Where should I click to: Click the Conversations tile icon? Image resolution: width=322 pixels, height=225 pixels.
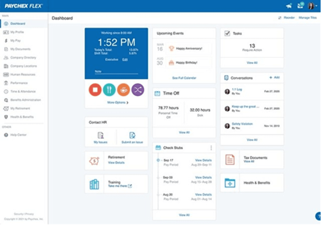226,78
